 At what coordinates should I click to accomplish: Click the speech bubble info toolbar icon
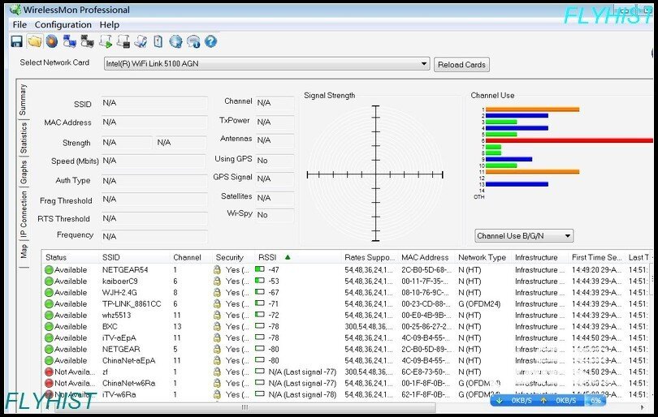click(193, 41)
